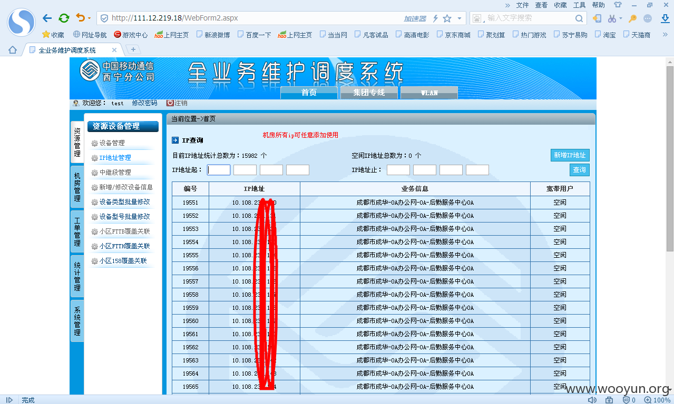
Task: Open the 收藏 menu
Action: tap(560, 5)
